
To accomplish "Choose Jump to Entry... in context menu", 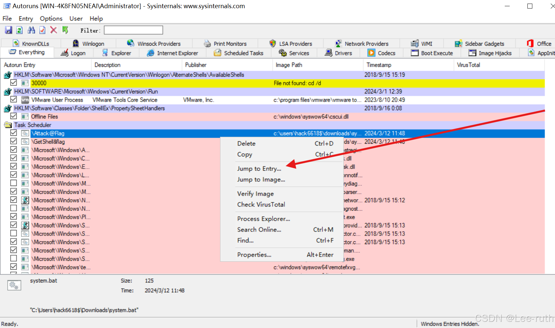I will [x=282, y=169].
